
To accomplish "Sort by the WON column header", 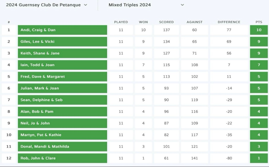I will [x=143, y=22].
